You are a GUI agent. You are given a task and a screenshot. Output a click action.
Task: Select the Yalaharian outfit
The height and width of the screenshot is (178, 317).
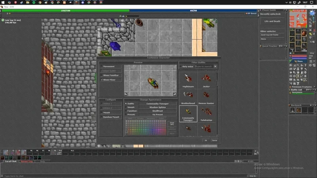click(x=206, y=114)
